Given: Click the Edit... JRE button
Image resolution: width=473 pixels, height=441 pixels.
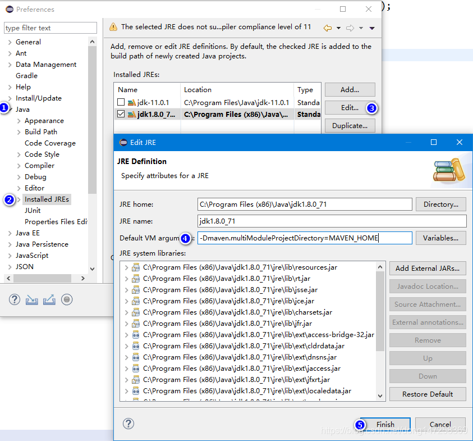Looking at the screenshot, I should [x=350, y=107].
